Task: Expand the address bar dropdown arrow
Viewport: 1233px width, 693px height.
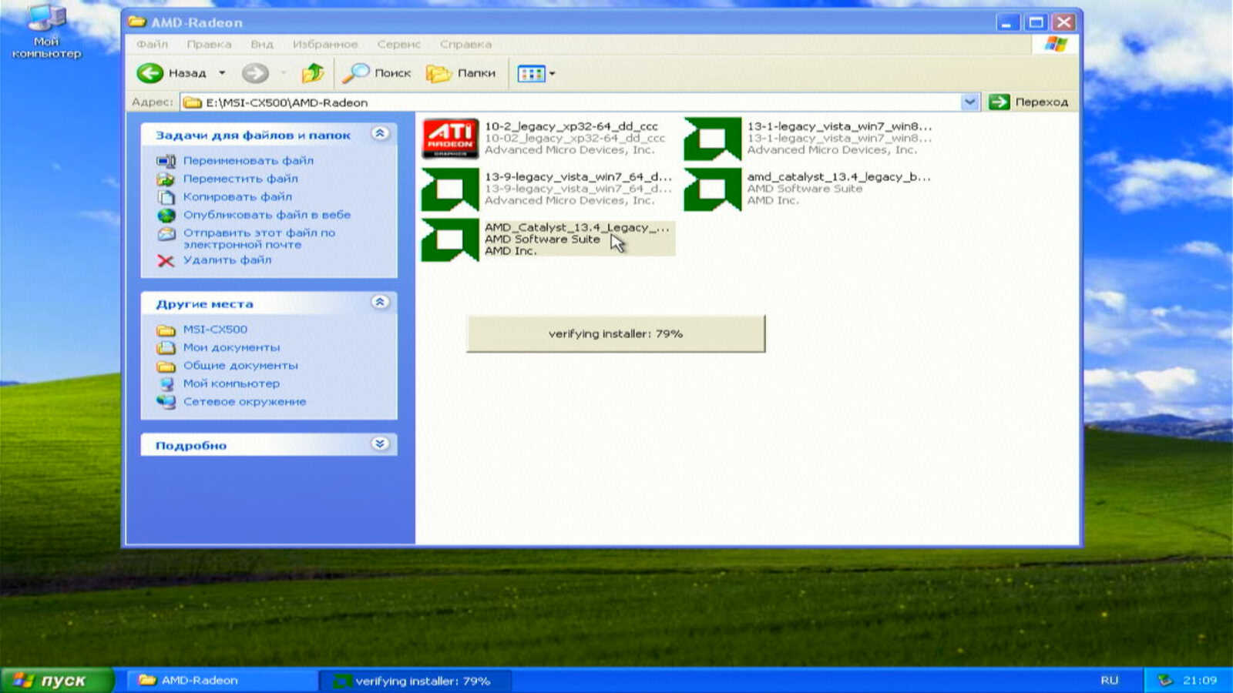Action: pyautogui.click(x=969, y=102)
